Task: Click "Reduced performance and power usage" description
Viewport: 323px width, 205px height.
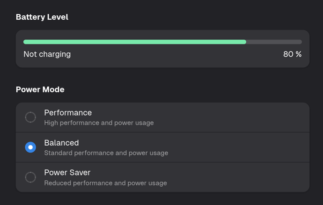Action: (x=105, y=183)
